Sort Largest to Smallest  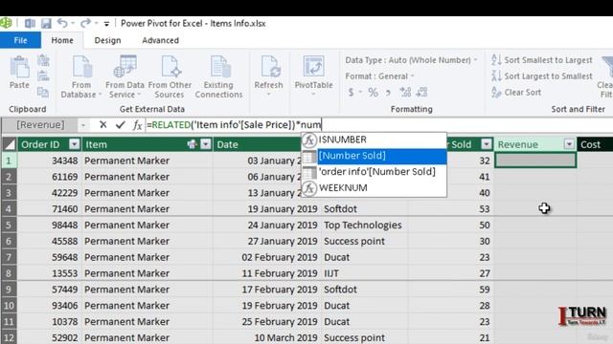click(x=542, y=76)
